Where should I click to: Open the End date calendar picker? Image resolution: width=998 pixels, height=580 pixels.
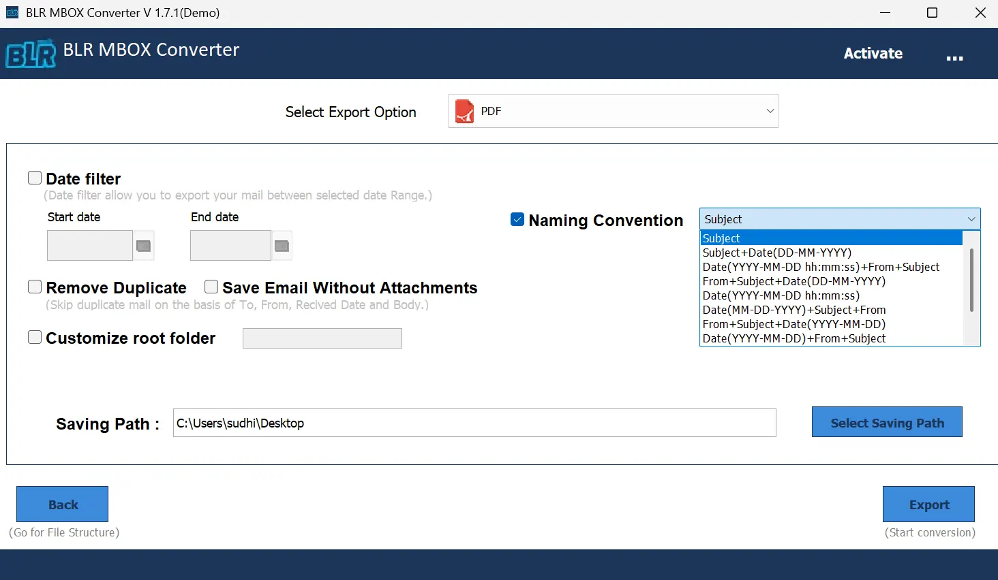pos(282,245)
